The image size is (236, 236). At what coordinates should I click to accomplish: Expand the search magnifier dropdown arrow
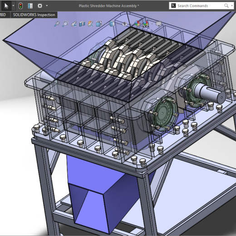click(x=232, y=6)
